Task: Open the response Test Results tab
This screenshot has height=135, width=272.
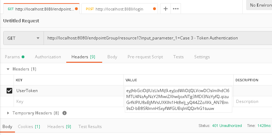Action: [90, 127]
